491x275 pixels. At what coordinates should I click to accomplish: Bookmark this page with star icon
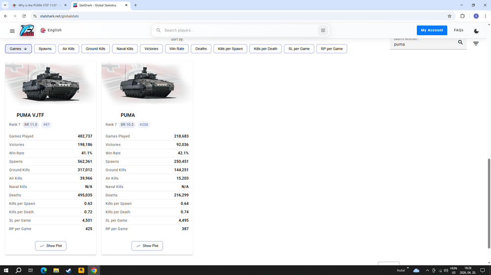(449, 16)
